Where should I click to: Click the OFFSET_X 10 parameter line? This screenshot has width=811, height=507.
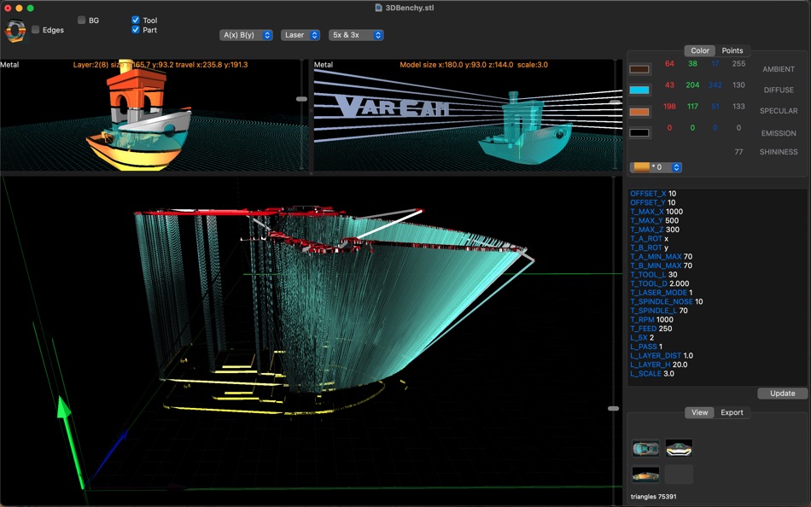pyautogui.click(x=653, y=194)
